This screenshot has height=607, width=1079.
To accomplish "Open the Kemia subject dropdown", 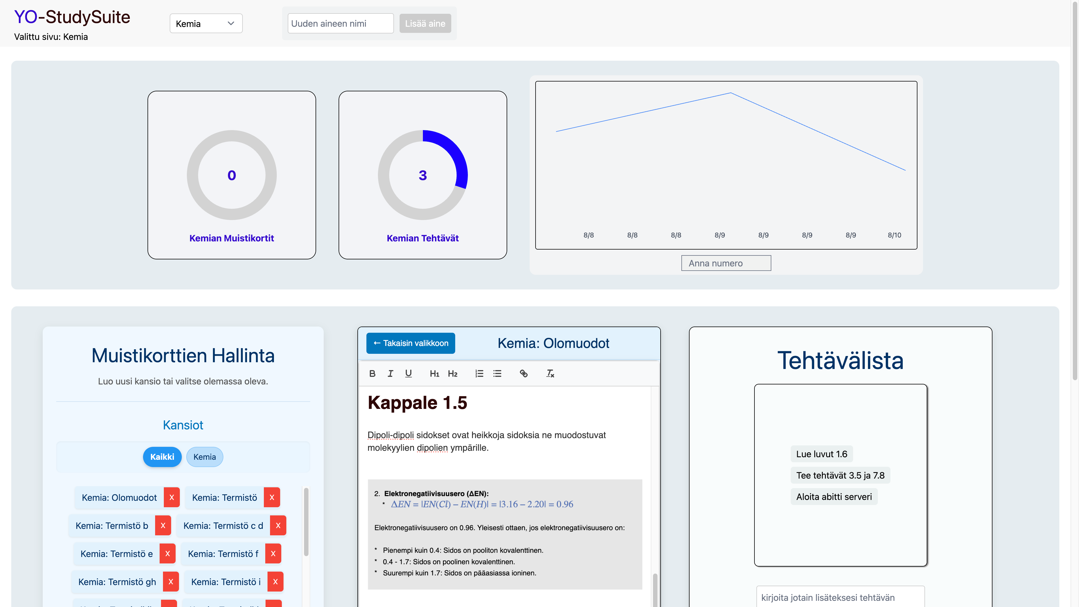I will tap(206, 23).
